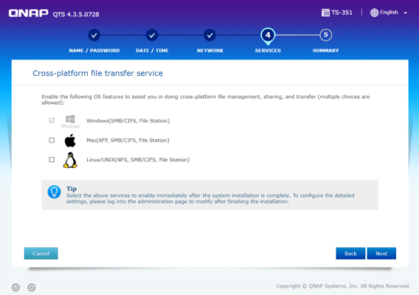Click the TS-351 NAS device icon
The height and width of the screenshot is (295, 419).
[325, 13]
